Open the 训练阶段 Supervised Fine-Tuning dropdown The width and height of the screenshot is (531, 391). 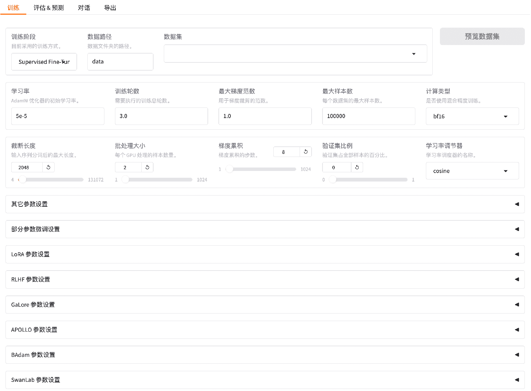click(44, 62)
